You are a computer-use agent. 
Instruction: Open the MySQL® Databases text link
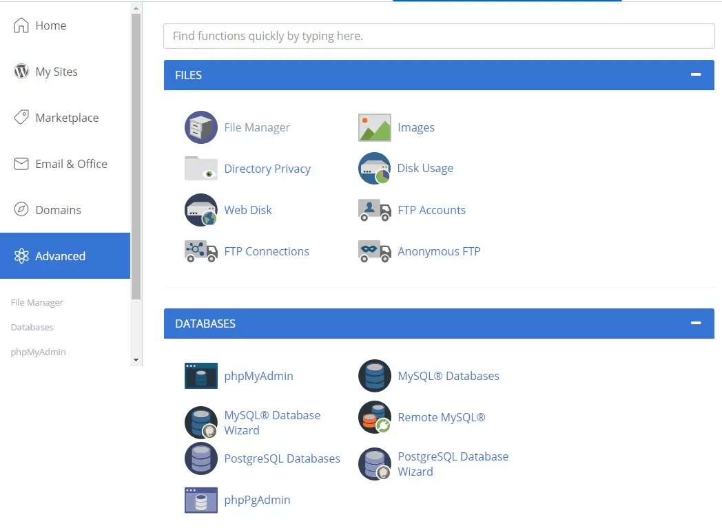coord(448,377)
